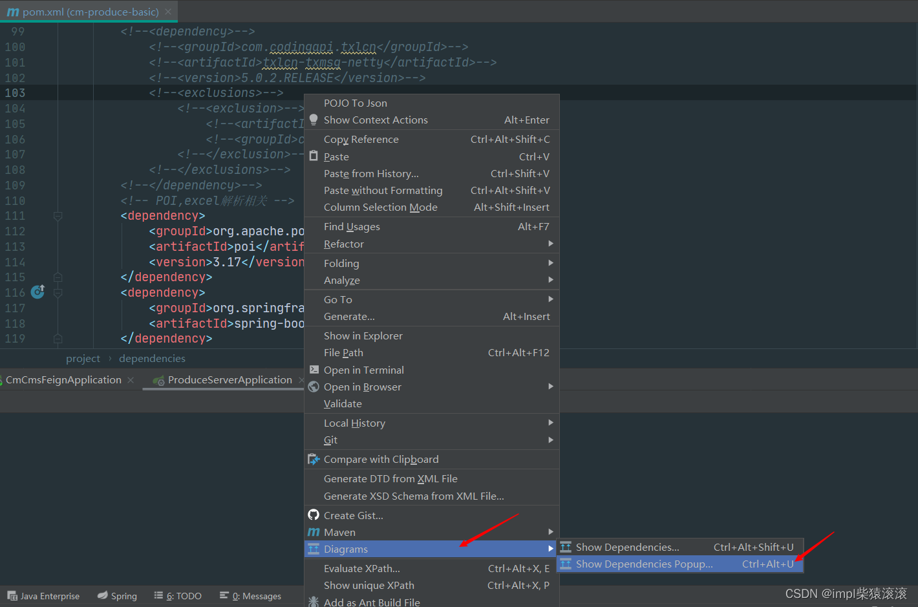This screenshot has height=607, width=918.
Task: Collapse the dependency fold marker on line 116
Action: pos(58,293)
